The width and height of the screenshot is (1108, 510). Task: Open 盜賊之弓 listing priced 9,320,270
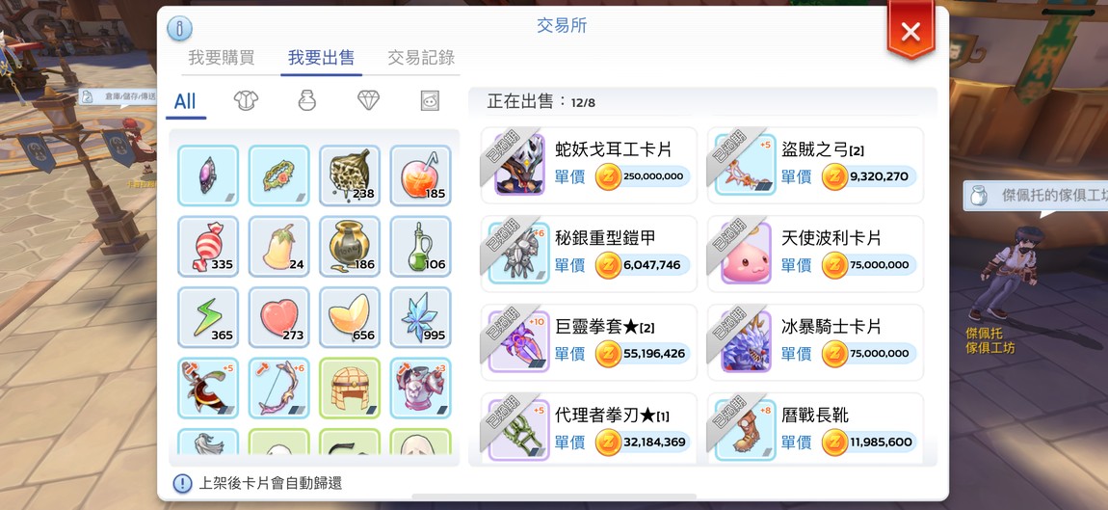pos(815,166)
